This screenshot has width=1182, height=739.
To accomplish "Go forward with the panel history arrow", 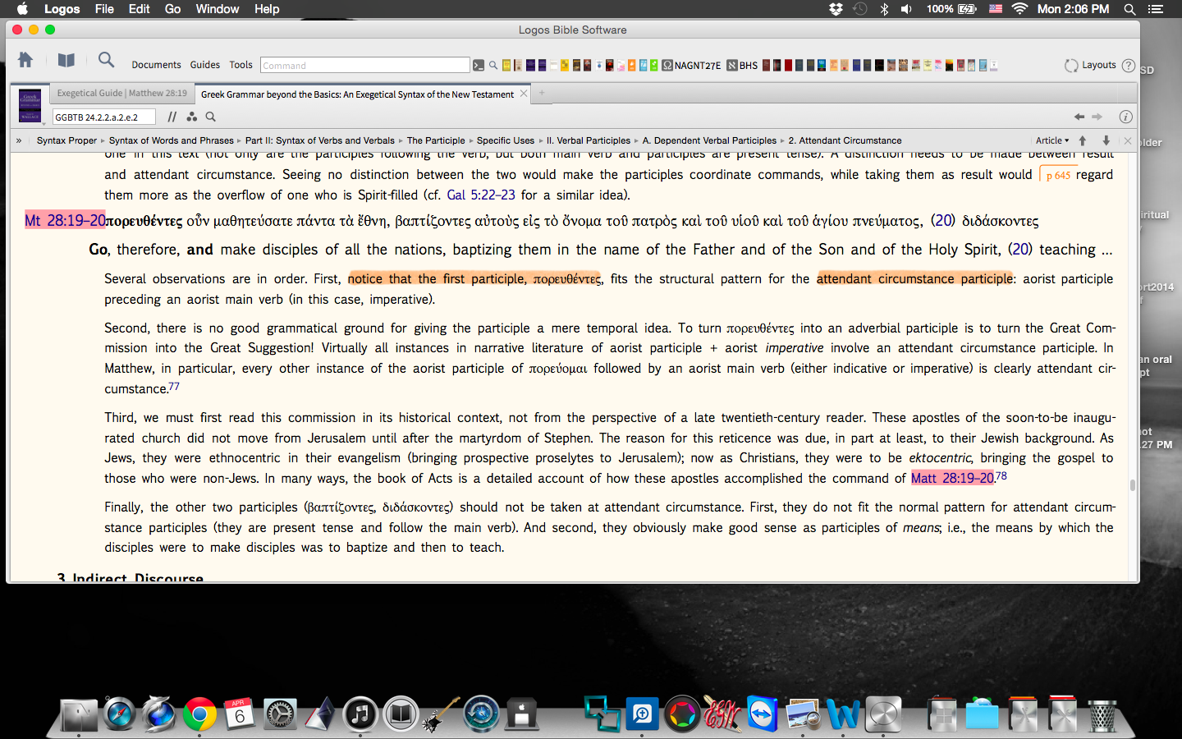I will click(1097, 117).
